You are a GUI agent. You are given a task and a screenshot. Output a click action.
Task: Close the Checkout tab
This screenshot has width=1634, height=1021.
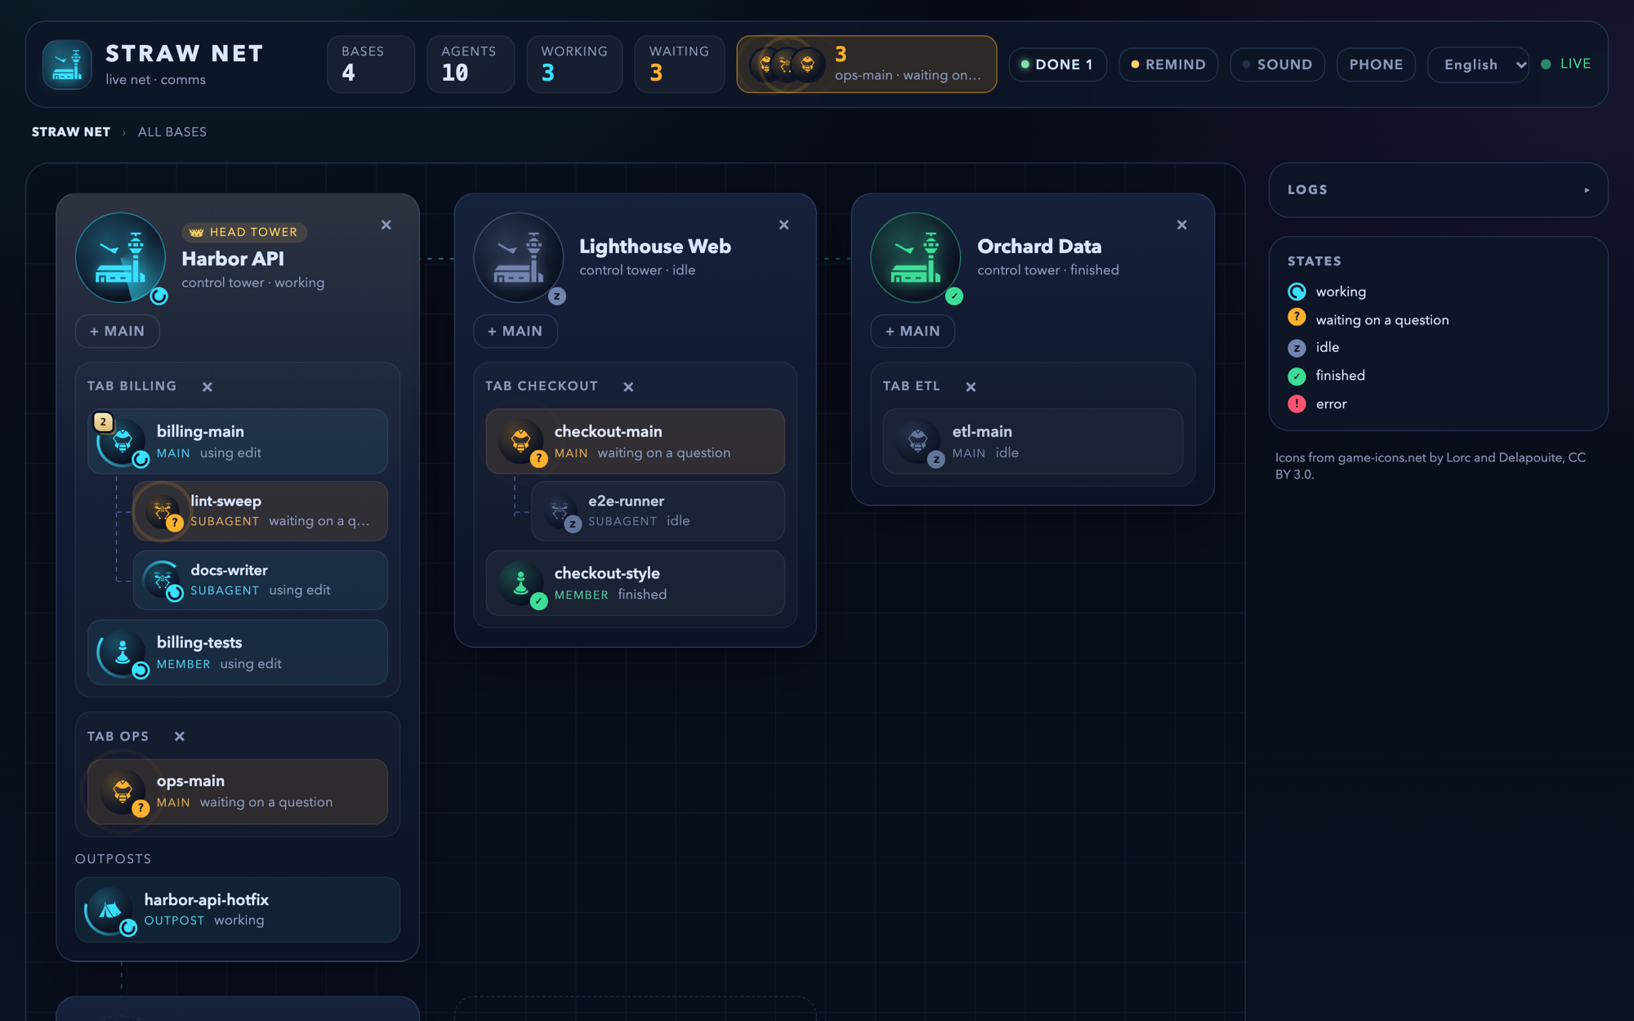pyautogui.click(x=628, y=387)
